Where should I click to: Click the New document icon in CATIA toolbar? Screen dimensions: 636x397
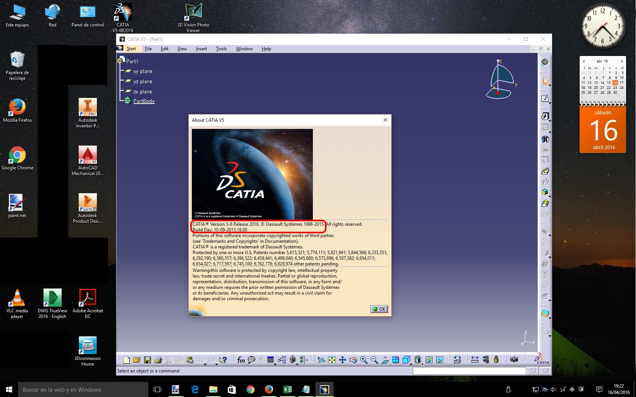(127, 360)
